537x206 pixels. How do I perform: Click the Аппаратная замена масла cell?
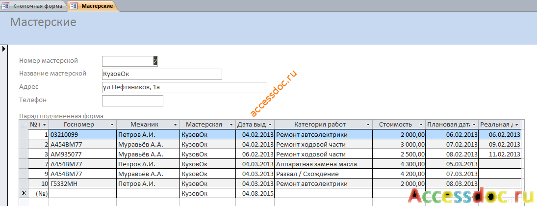tap(323, 164)
